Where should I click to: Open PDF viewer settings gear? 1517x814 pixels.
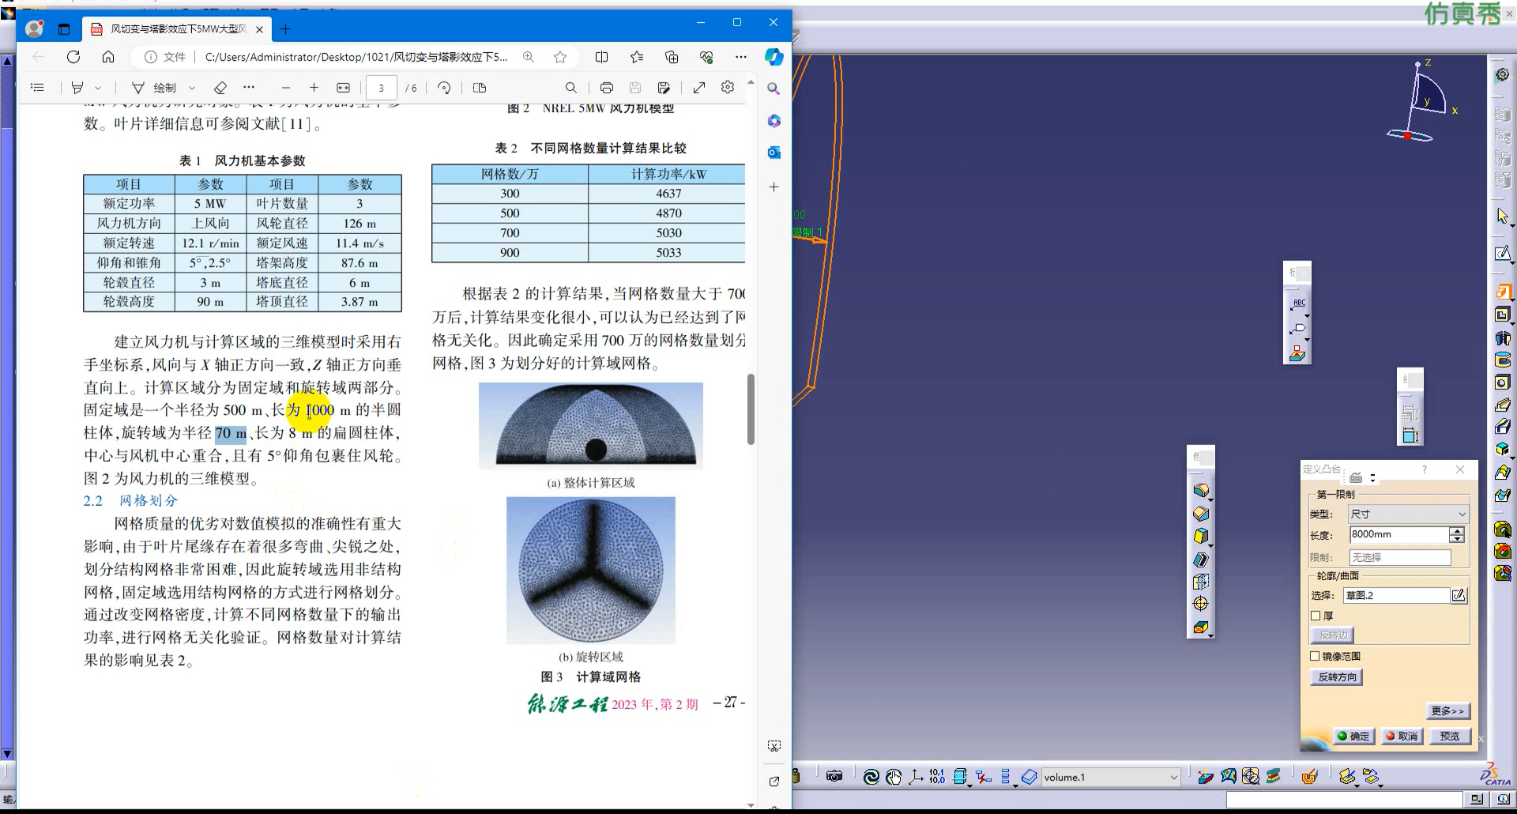728,88
